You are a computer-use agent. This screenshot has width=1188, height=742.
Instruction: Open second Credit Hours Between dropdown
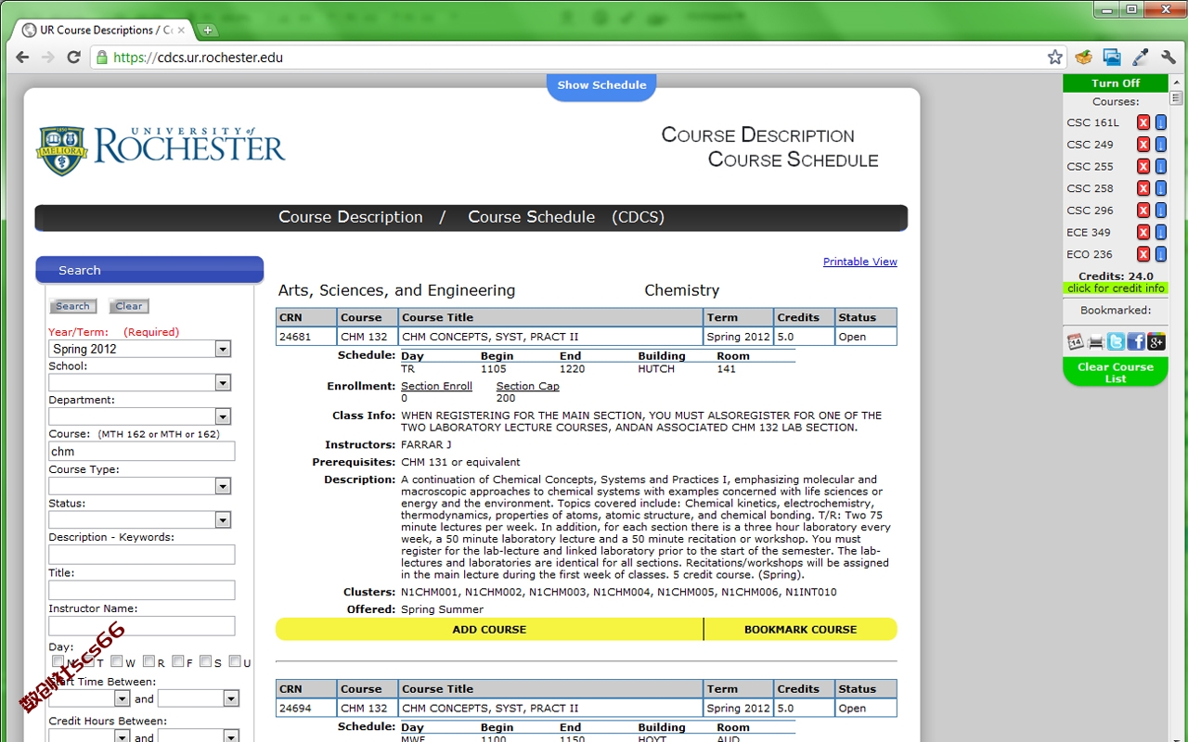[199, 736]
